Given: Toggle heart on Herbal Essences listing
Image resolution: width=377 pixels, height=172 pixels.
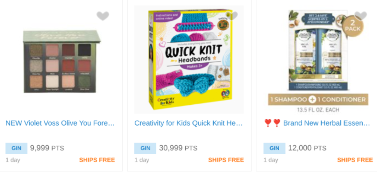Looking at the screenshot, I should coord(361,16).
